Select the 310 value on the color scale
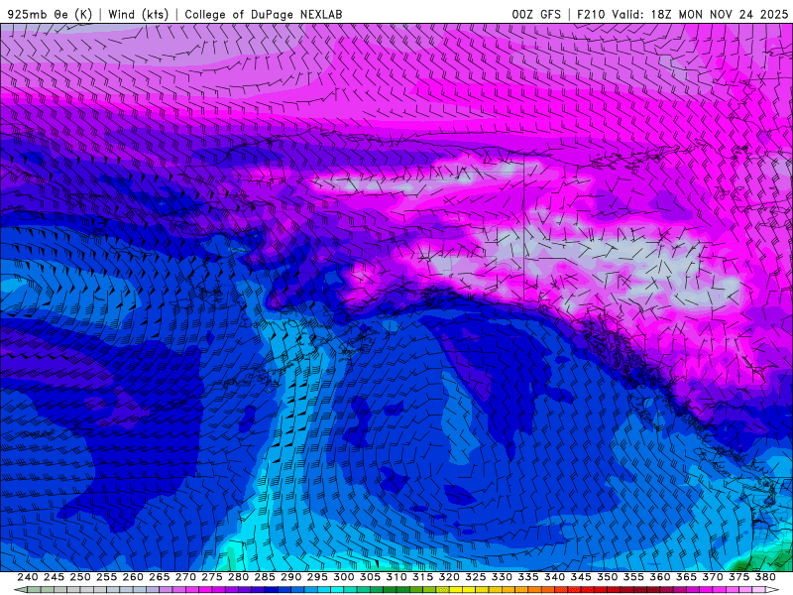Screen dimensions: 793x595 point(396,577)
